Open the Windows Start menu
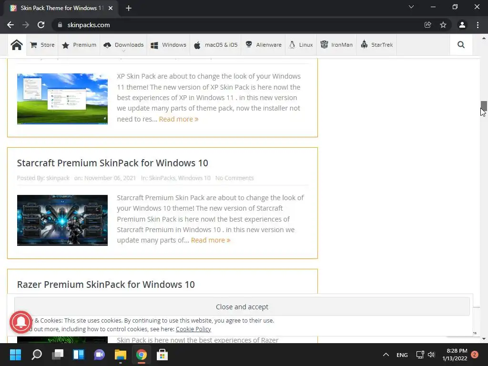The image size is (488, 366). (15, 355)
